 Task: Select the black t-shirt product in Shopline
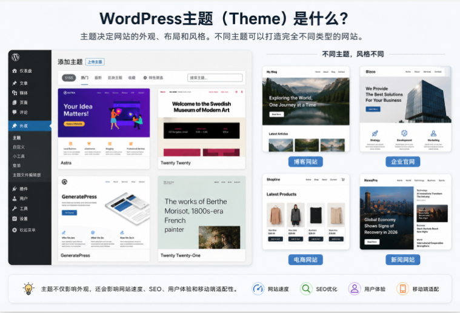316,215
